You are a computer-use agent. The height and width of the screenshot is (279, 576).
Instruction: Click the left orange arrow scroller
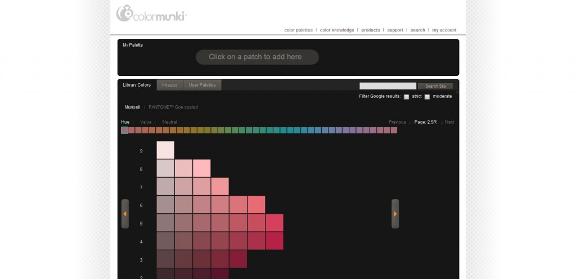(x=125, y=214)
